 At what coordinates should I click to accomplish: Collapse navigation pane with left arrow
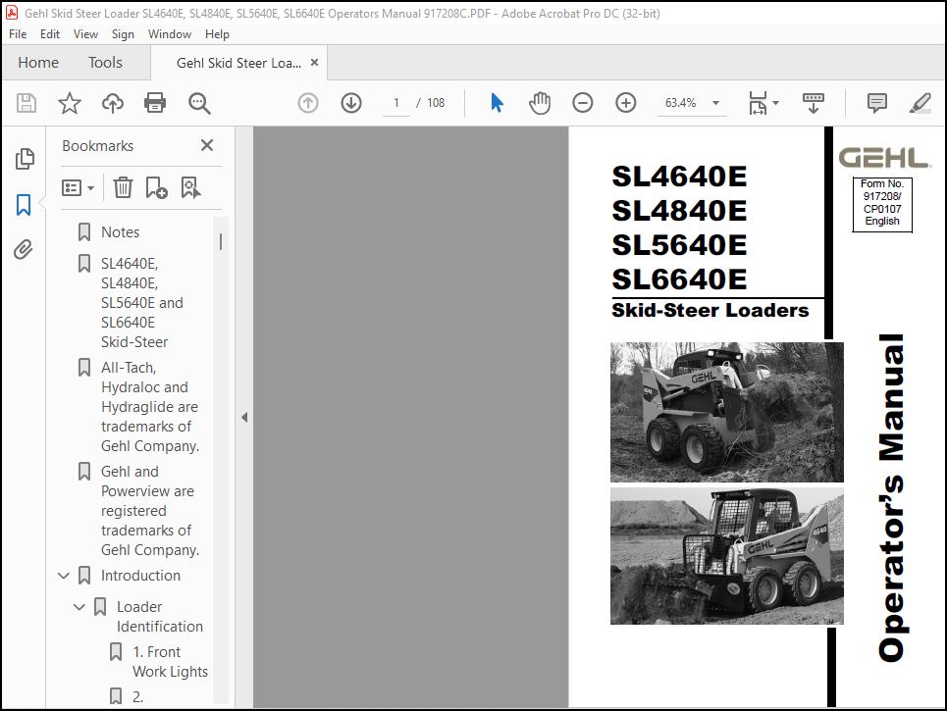click(x=244, y=417)
